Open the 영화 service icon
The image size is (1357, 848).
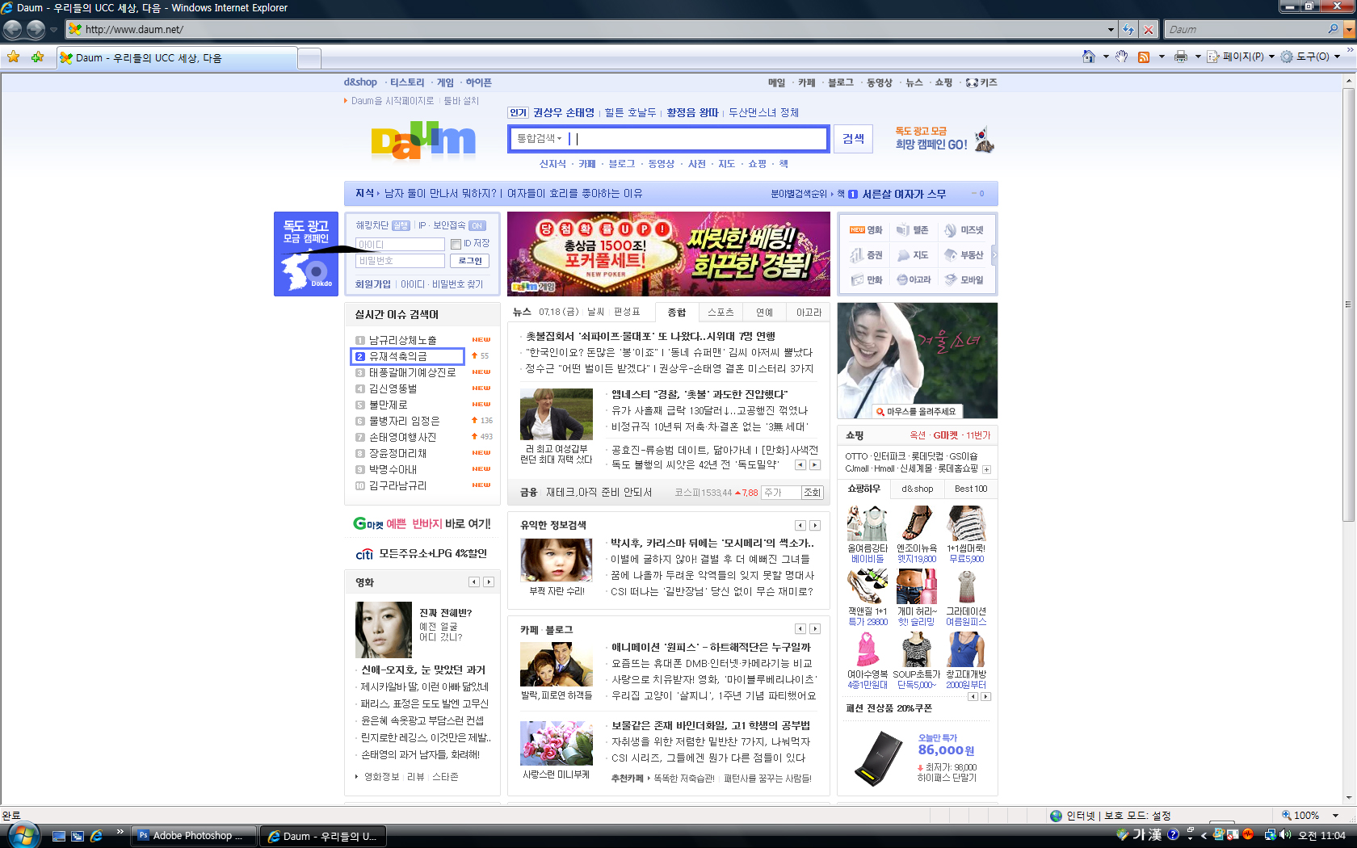click(866, 230)
